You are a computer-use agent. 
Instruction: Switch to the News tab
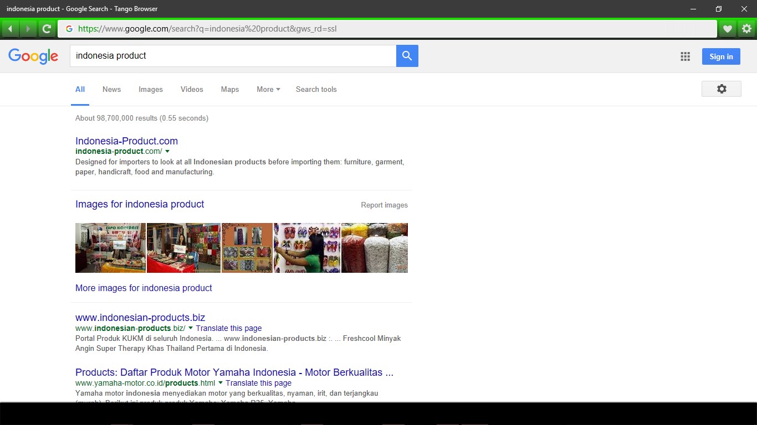tap(111, 89)
